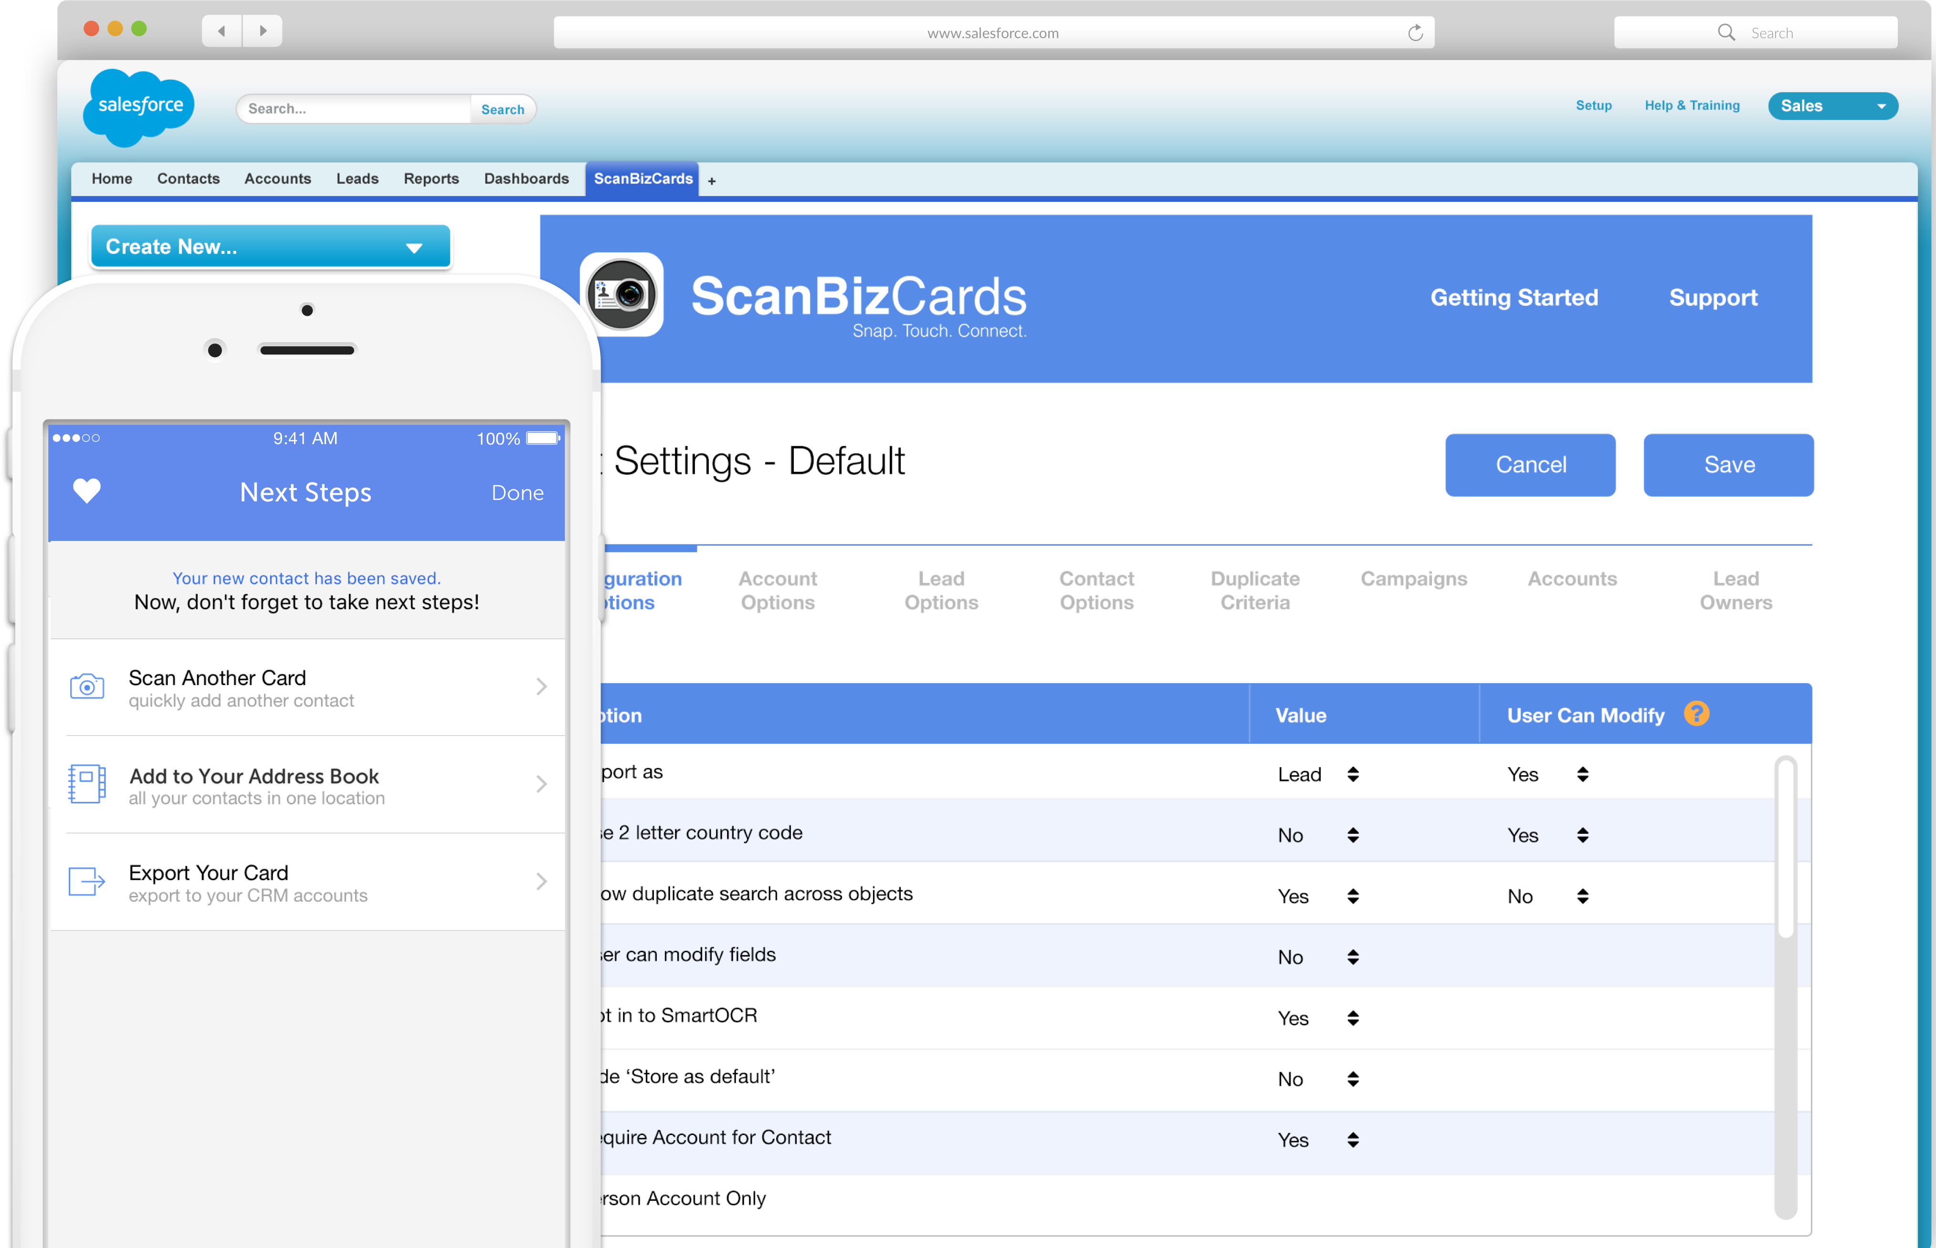The height and width of the screenshot is (1248, 1936).
Task: Open the Accounts tab in Salesforce nav
Action: 278,178
